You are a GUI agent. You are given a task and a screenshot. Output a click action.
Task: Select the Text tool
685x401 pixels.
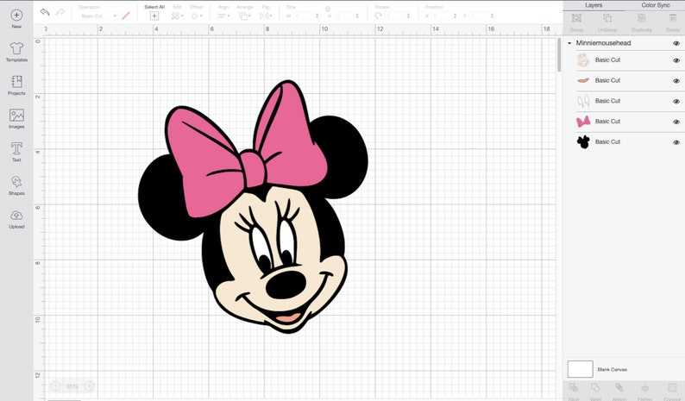16,148
